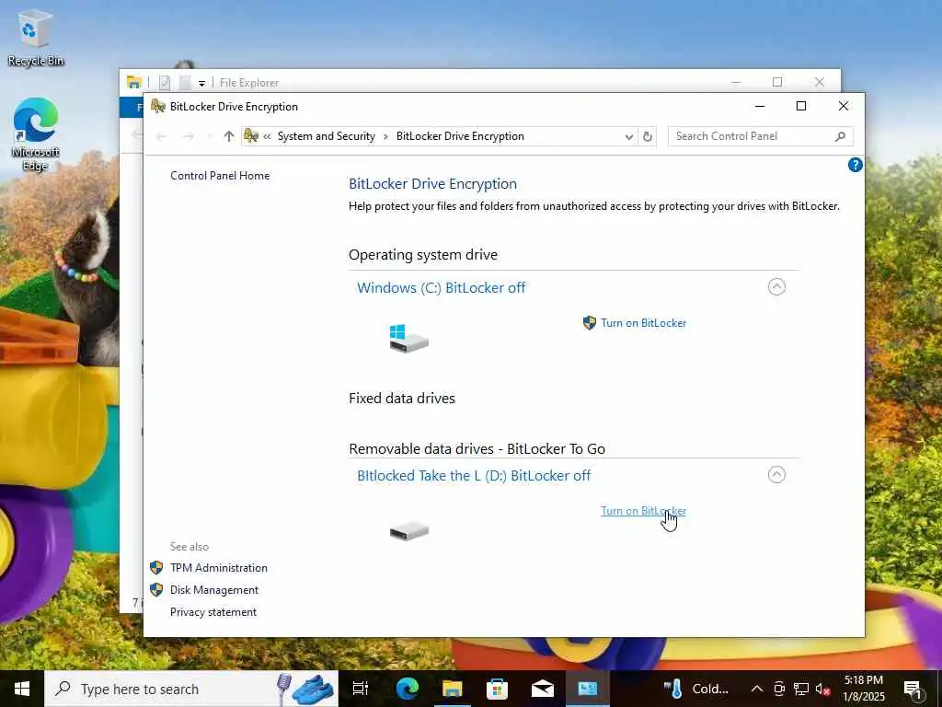The width and height of the screenshot is (942, 707).
Task: Click the removable drive D: icon
Action: (x=408, y=531)
